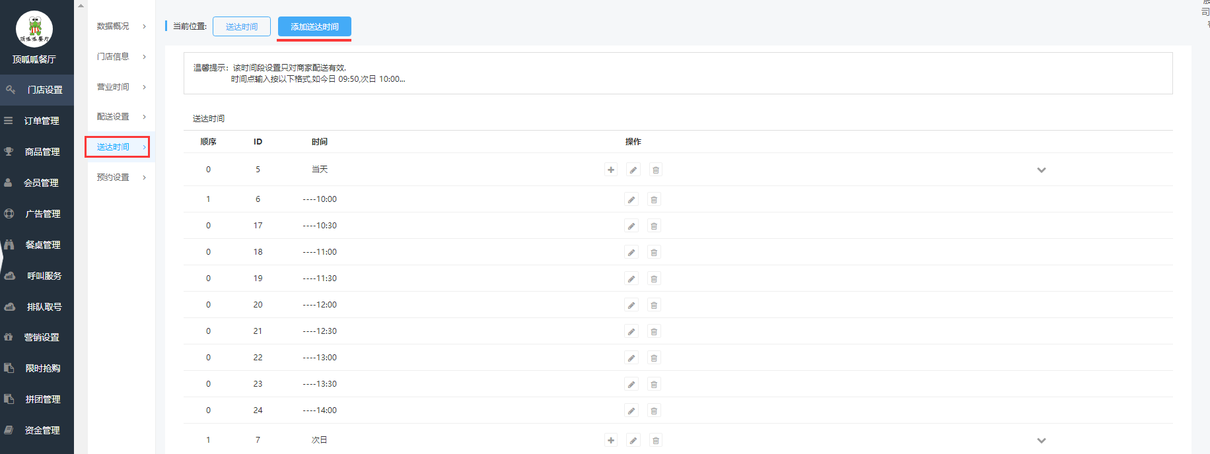
Task: Expand the 次日 group chevron
Action: 1042,440
